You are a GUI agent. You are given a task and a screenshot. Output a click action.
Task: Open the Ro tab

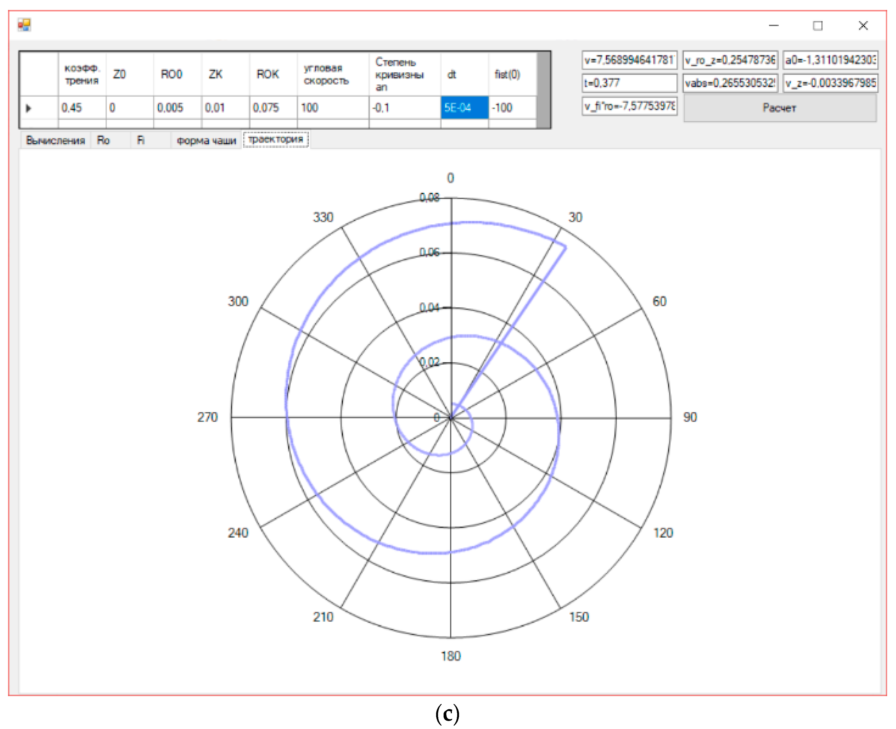103,140
